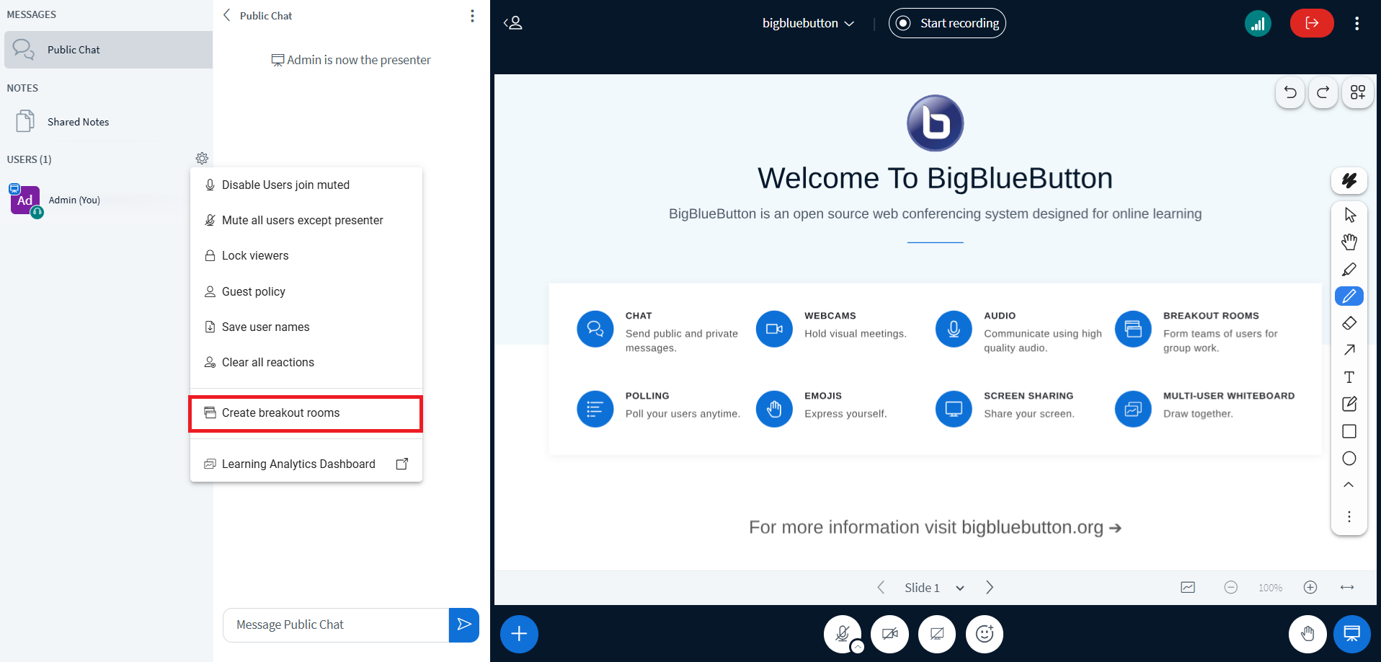Open audio device chevron on microphone button
1381x662 pixels.
(x=857, y=647)
